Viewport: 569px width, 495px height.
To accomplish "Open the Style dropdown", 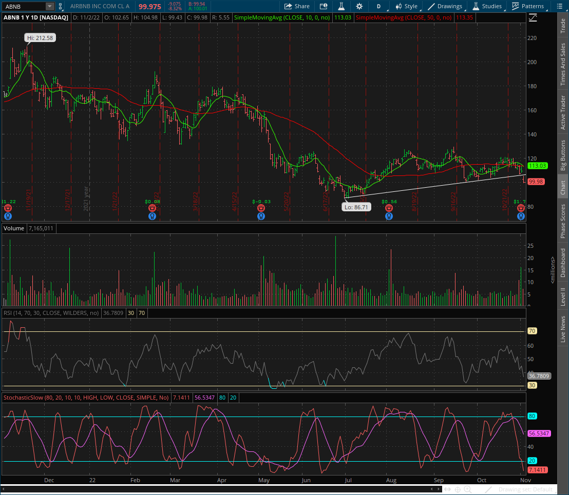I will [x=406, y=6].
